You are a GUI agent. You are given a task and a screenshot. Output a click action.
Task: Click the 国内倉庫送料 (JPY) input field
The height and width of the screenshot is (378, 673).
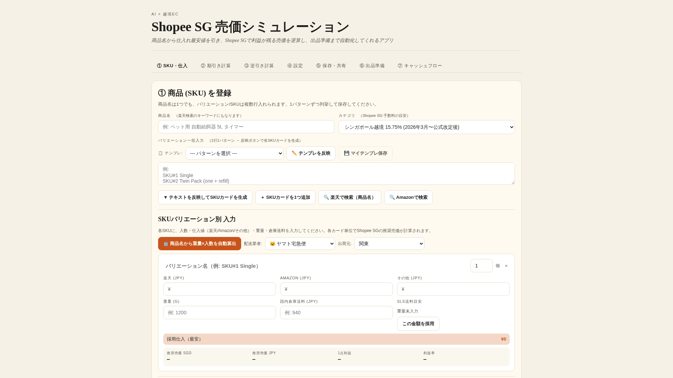tap(336, 313)
